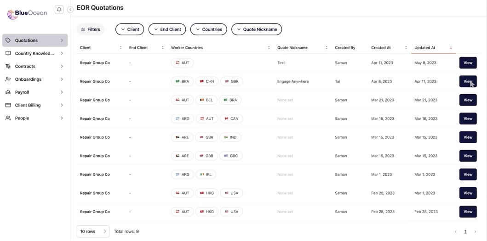This screenshot has height=241, width=487.
Task: View the quotation with ARE, GBR, IND
Action: coord(468,137)
